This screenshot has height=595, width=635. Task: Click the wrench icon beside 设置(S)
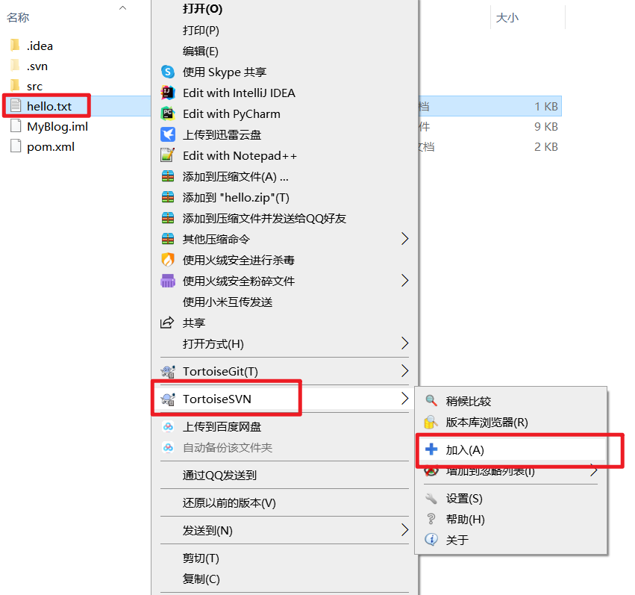[x=431, y=499]
